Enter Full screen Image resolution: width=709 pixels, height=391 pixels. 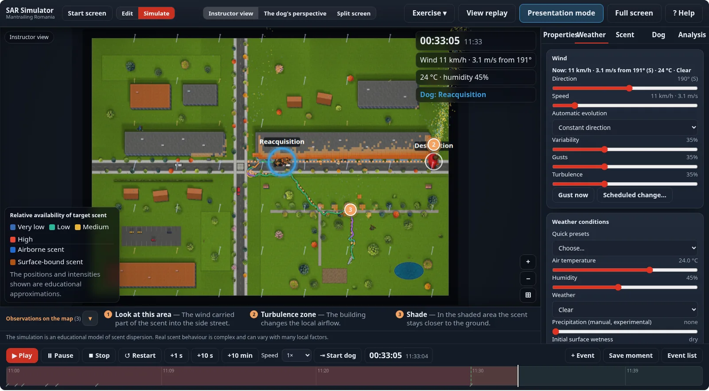tap(634, 13)
